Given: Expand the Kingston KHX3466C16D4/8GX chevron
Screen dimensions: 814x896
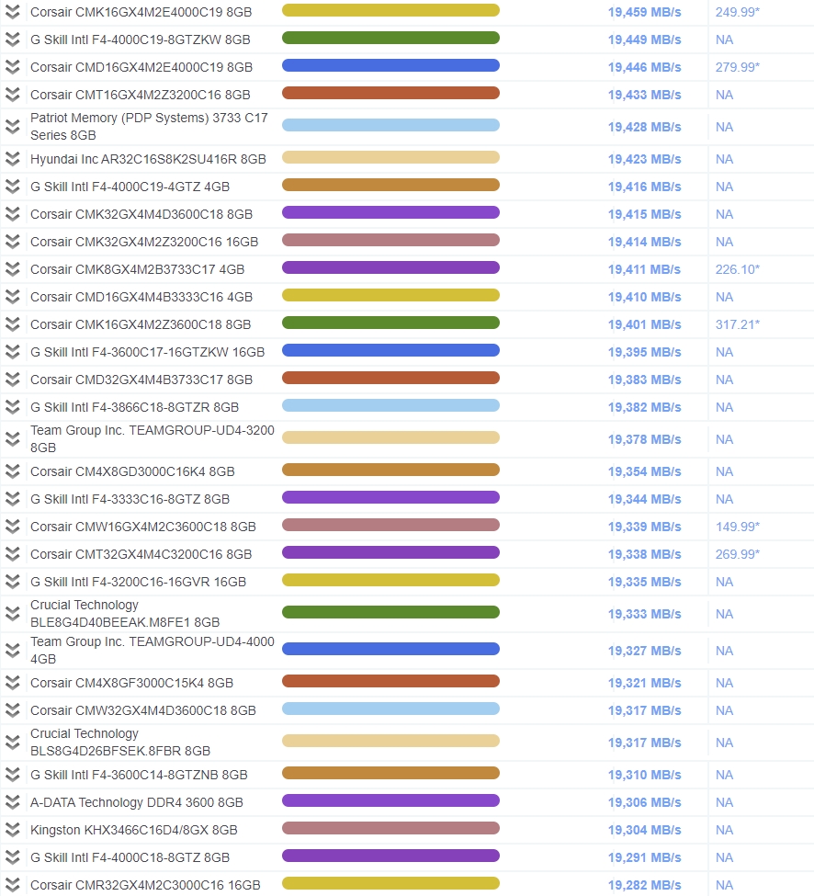Looking at the screenshot, I should (13, 830).
